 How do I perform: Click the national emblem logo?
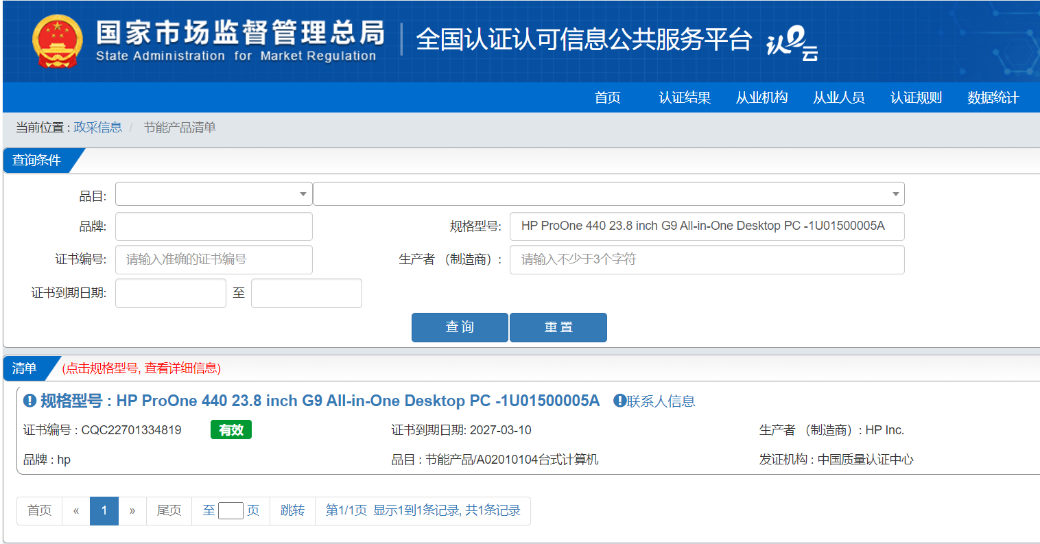58,41
